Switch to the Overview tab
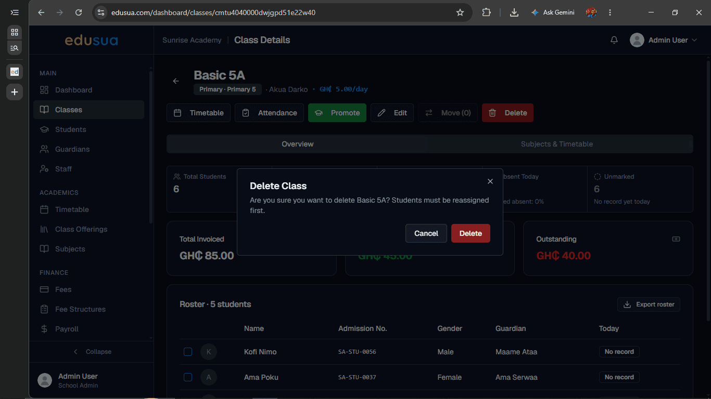Image resolution: width=711 pixels, height=399 pixels. [x=298, y=144]
